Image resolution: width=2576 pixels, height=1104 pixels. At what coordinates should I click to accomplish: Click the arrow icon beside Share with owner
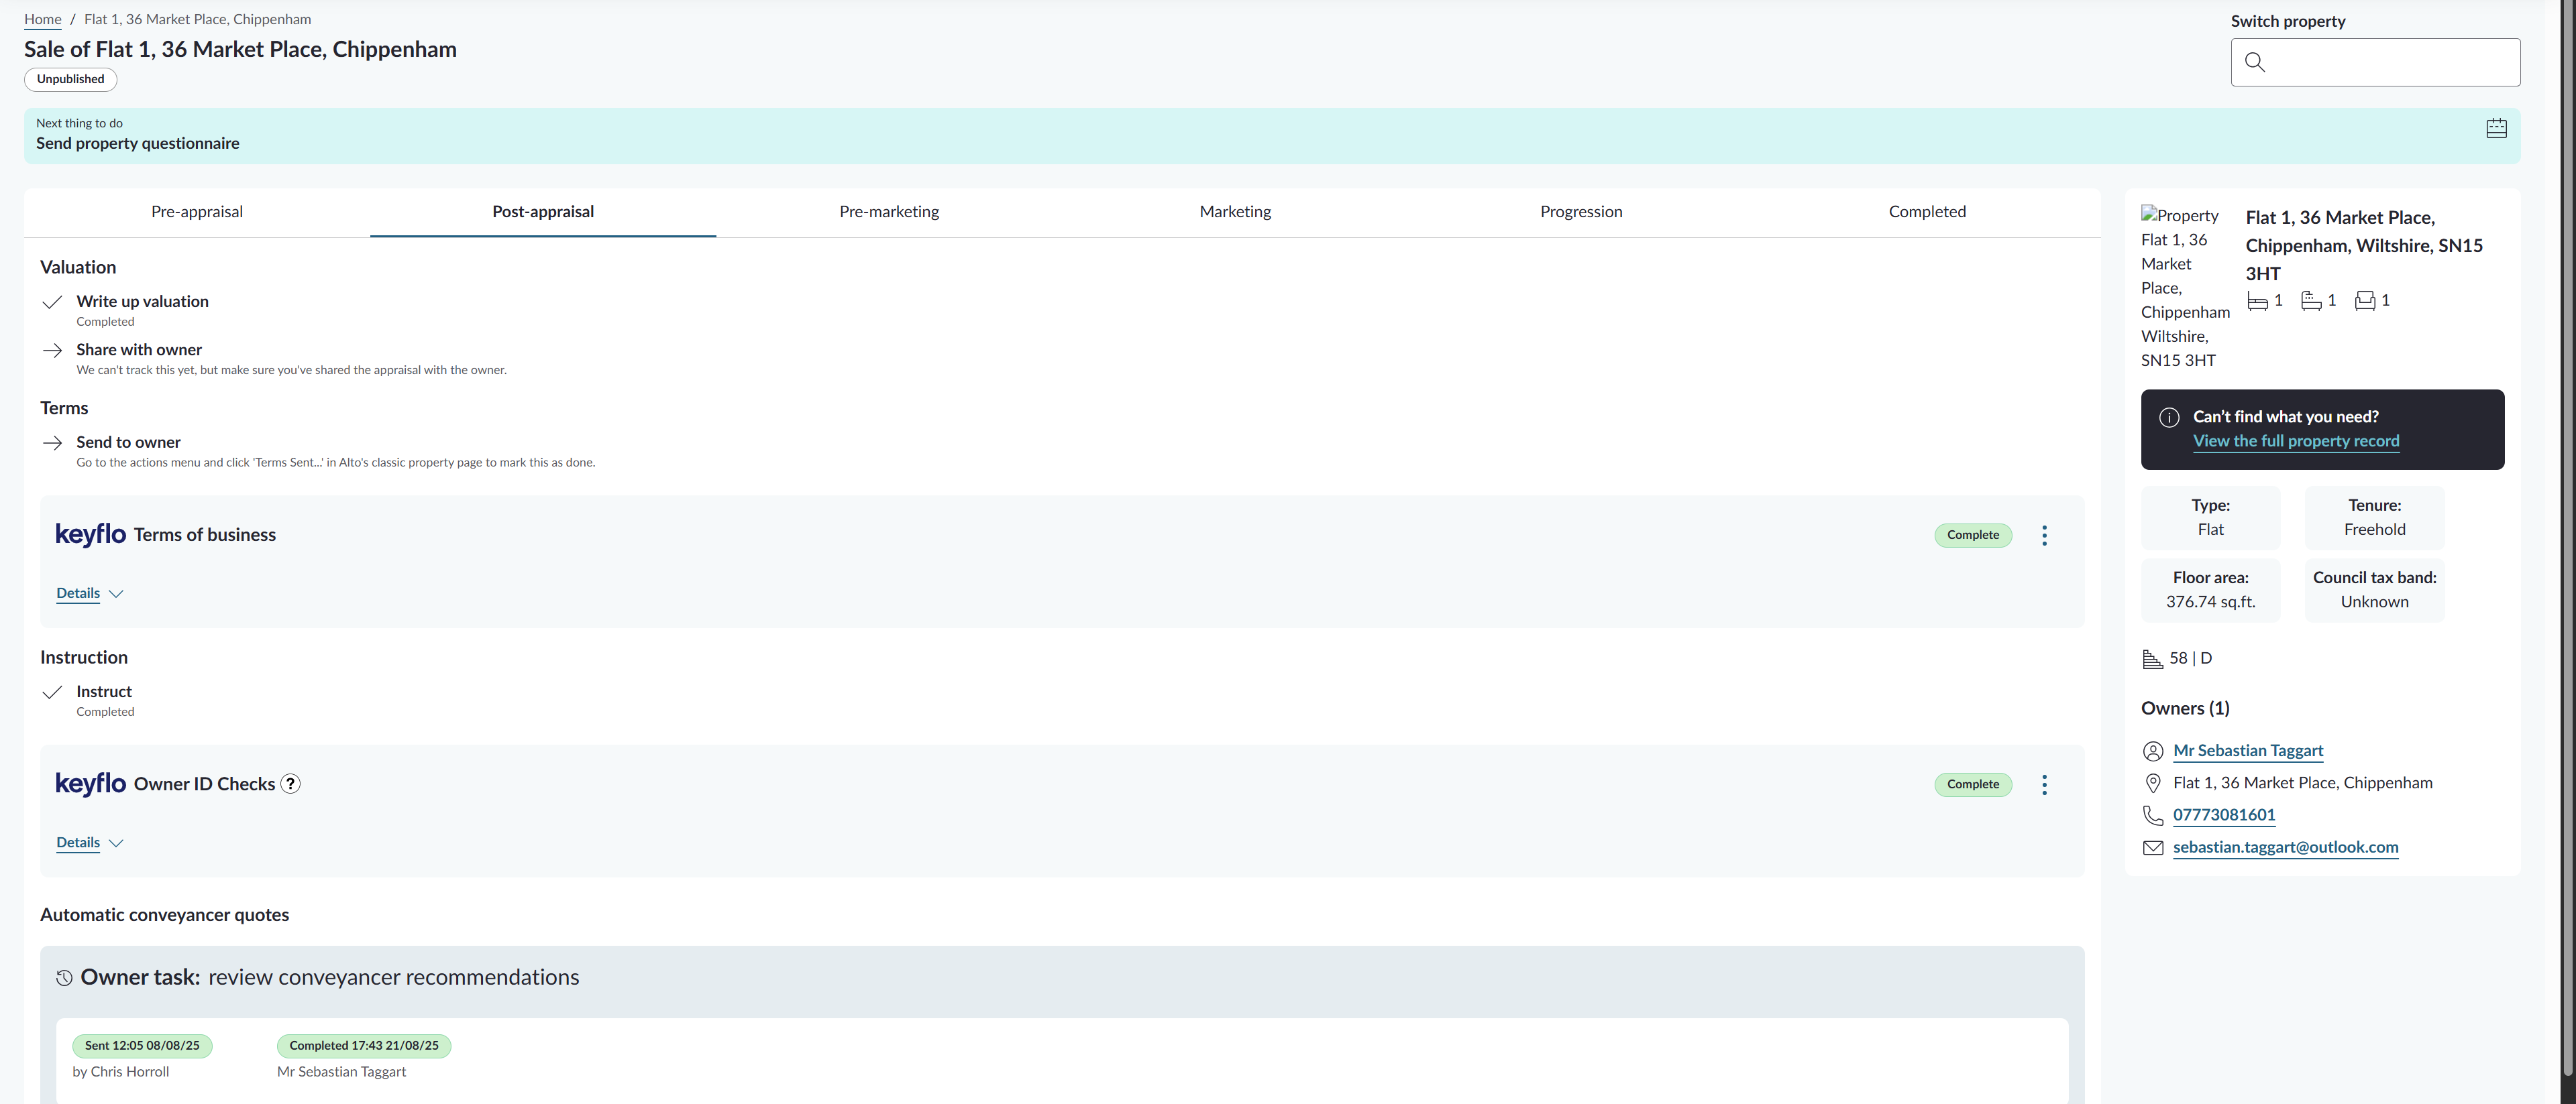(x=53, y=351)
